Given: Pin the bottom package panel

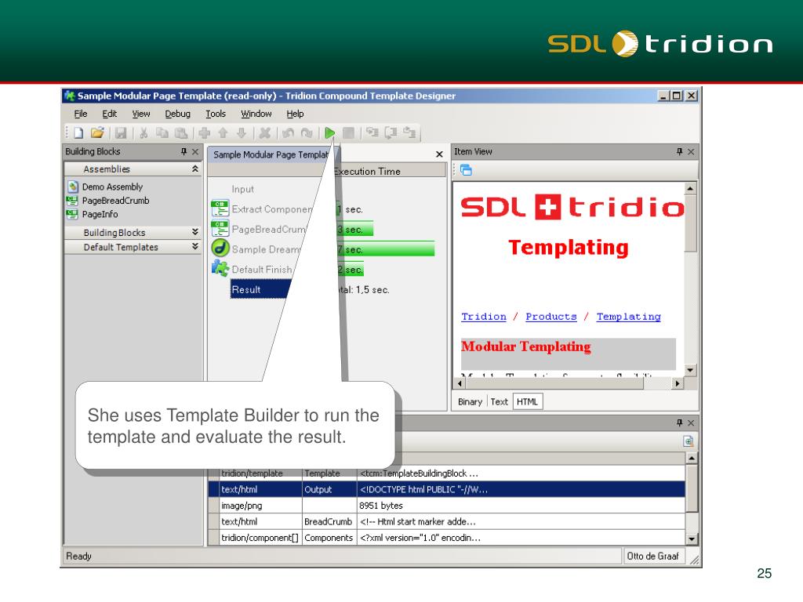Looking at the screenshot, I should click(680, 422).
